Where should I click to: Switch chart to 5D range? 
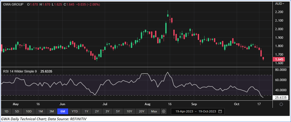[x=17, y=111]
